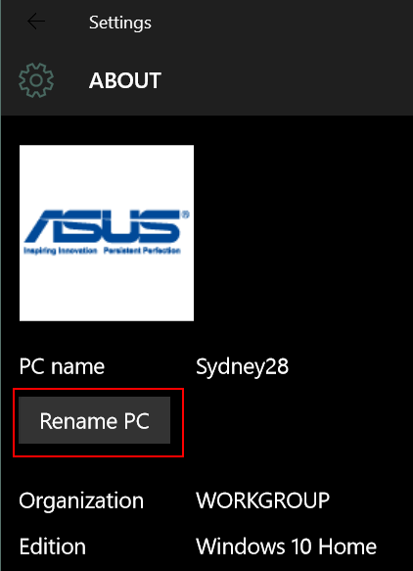Screen dimensions: 413x571
Task: Click the Edition label
Action: point(53,547)
